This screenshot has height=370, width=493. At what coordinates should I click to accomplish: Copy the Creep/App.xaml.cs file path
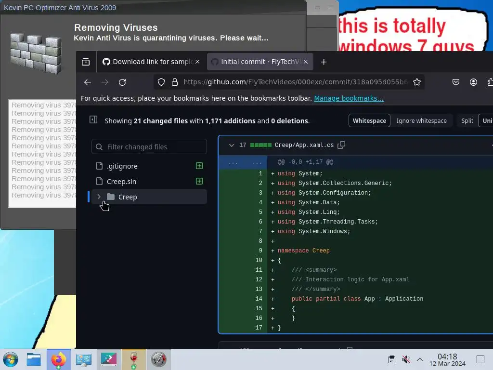pyautogui.click(x=341, y=145)
